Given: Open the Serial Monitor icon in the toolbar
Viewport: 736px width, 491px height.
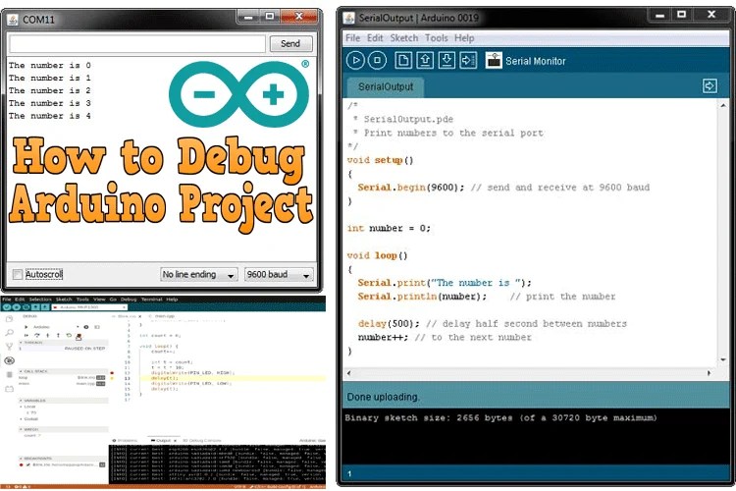Looking at the screenshot, I should pyautogui.click(x=494, y=60).
